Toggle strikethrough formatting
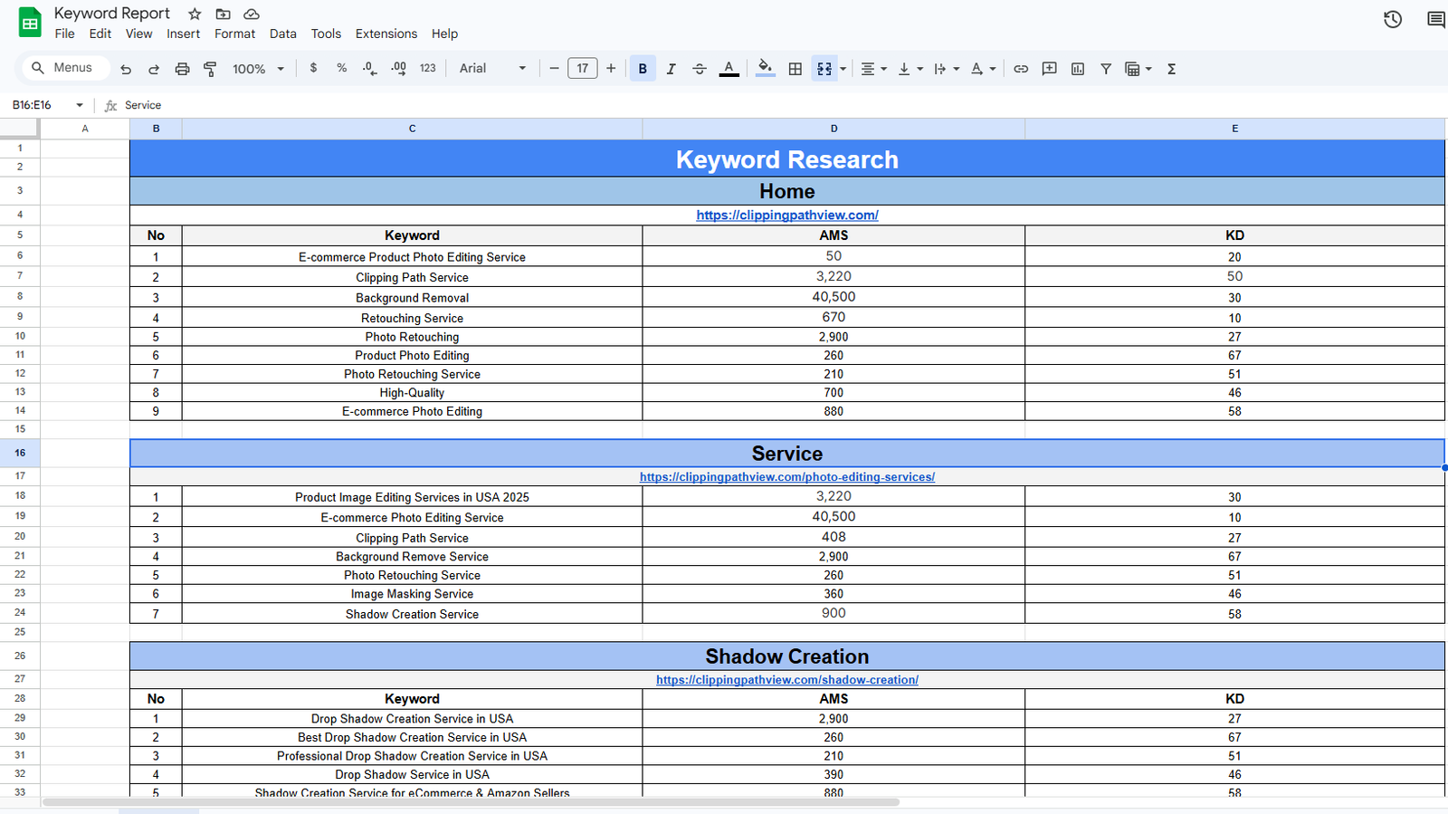The height and width of the screenshot is (814, 1448). 699,69
